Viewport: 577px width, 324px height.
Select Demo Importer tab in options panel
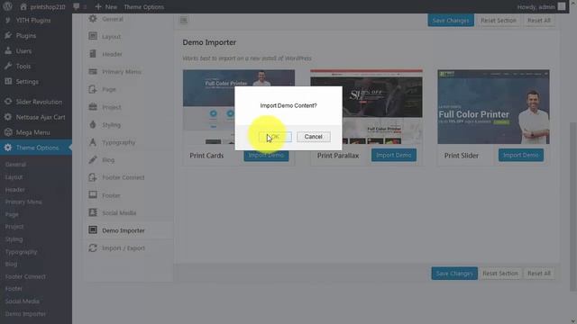128,230
